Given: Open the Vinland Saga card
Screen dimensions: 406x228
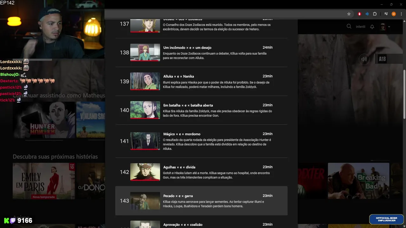Looking at the screenshot, I should tap(91, 119).
